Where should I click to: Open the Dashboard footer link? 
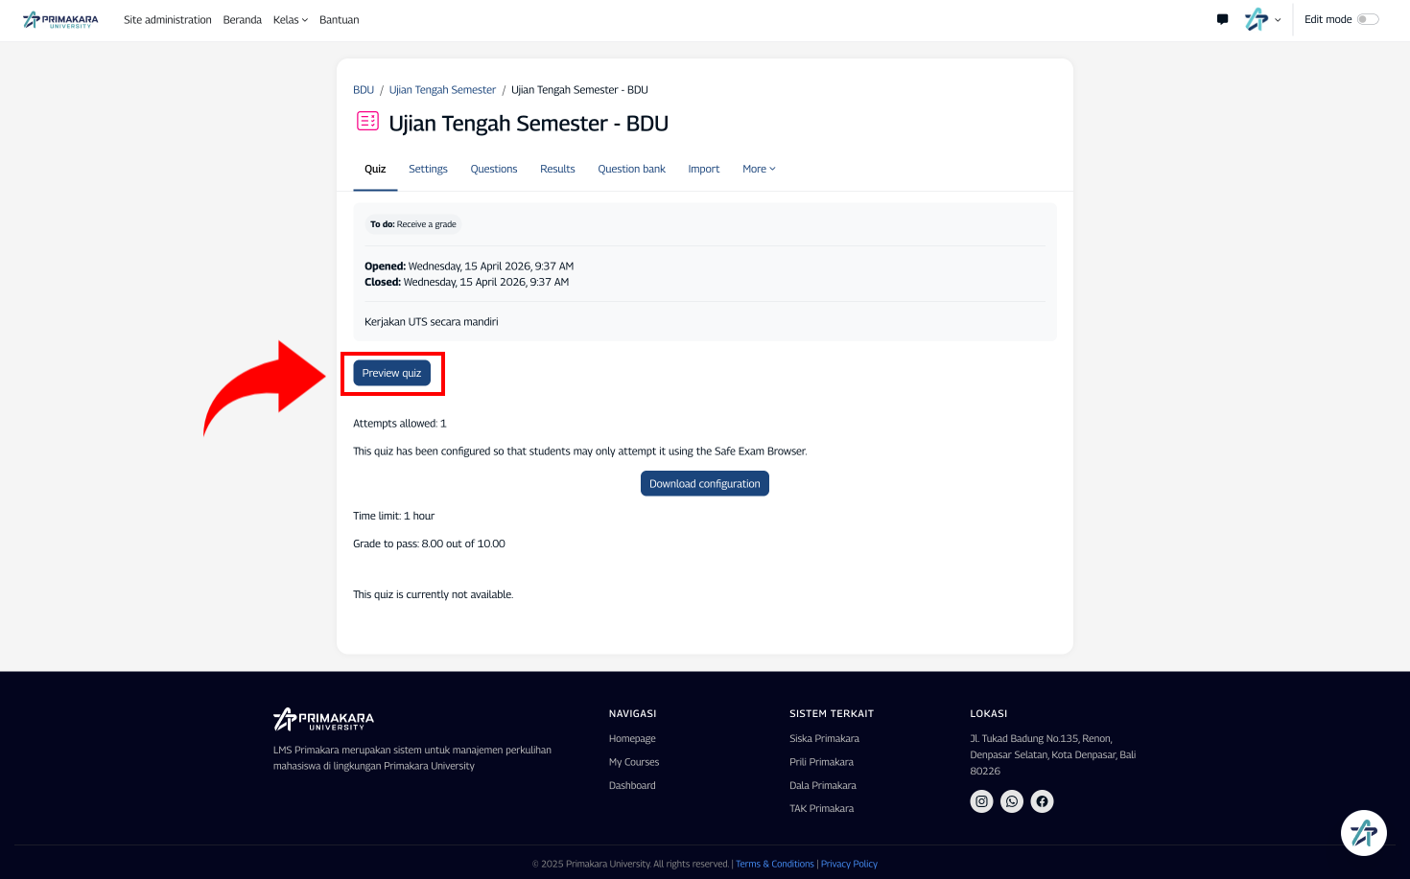[x=632, y=785]
